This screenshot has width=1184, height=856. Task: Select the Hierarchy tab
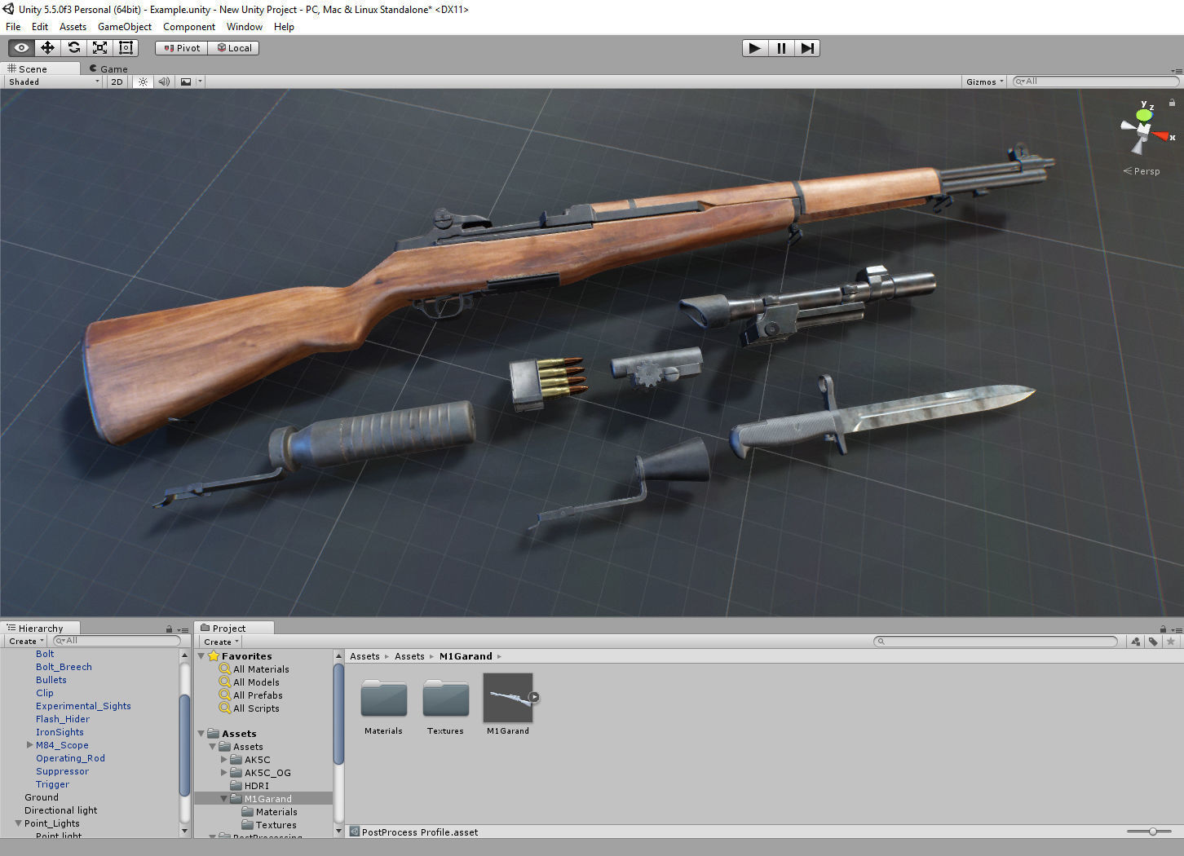(40, 629)
